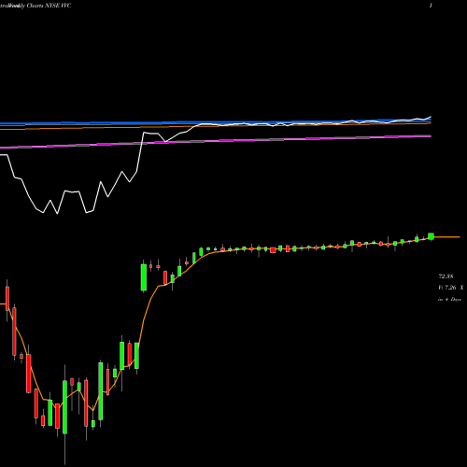Select the final green candlestick on the right

[x=431, y=236]
